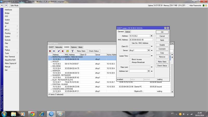Viewport: 208px width, 117px height.
Task: Enable Use Src. MAC Address checkbox
Action: click(130, 43)
